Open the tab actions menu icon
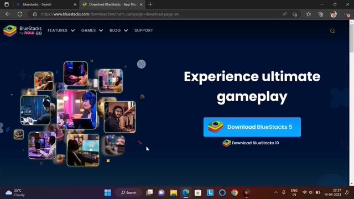354x199 pixels. tap(7, 4)
